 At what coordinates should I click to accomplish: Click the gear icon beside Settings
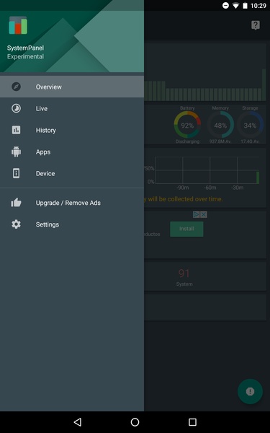16,224
